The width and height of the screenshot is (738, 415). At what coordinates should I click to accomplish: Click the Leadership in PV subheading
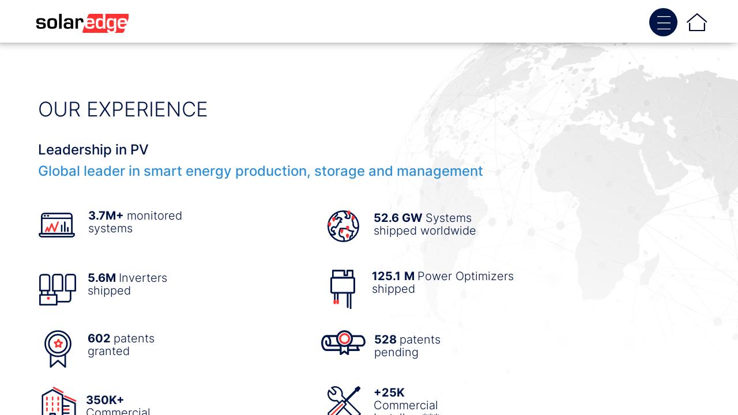[x=93, y=150]
